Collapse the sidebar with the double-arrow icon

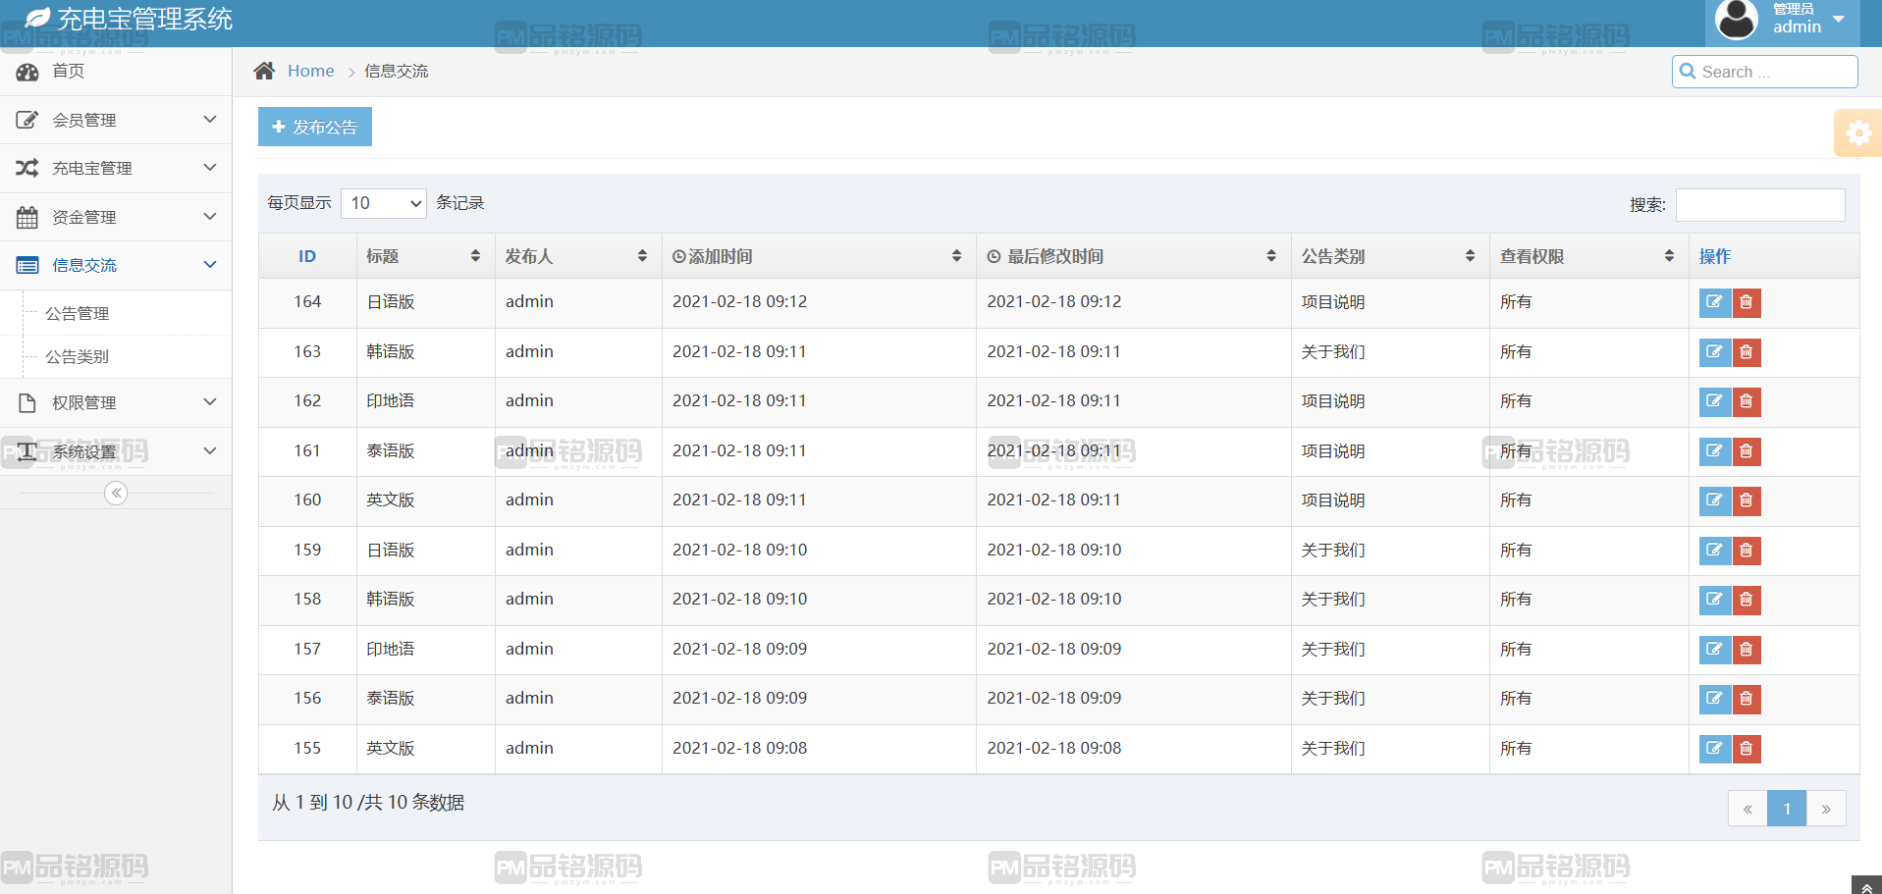point(116,493)
